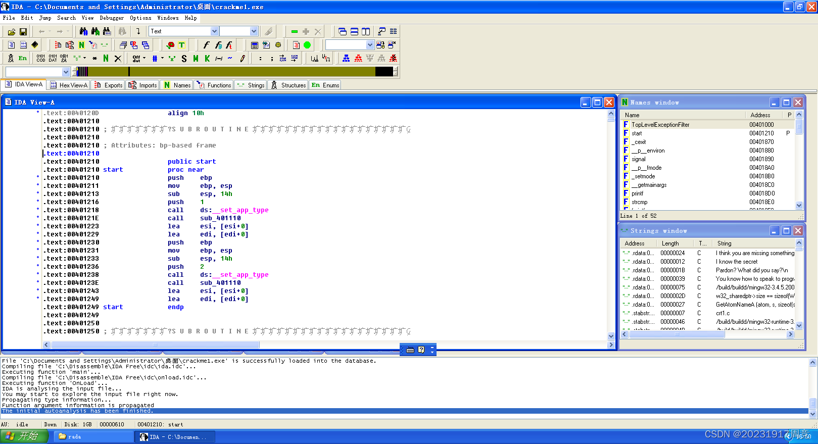Image resolution: width=818 pixels, height=444 pixels.
Task: Open the Debugger menu
Action: [x=111, y=18]
